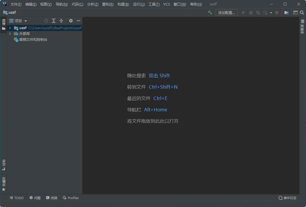Image resolution: width=306 pixels, height=207 pixels.
Task: Hide the project panel with minus icon
Action: 78,21
